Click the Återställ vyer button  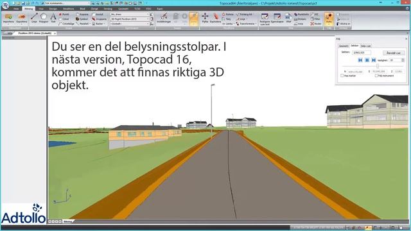pos(394,53)
